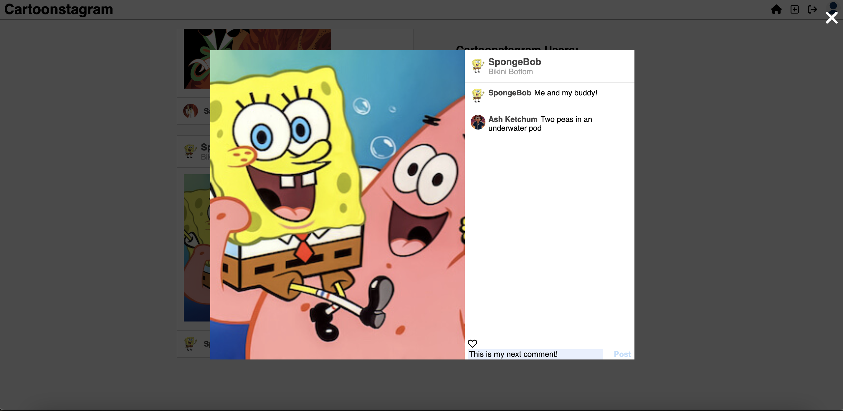
Task: Click the comment reading Me and my buddy
Action: pos(566,93)
